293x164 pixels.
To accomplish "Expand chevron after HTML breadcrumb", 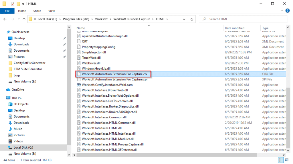I will click(167, 19).
